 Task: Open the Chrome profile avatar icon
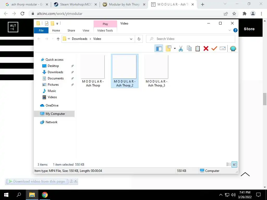[x=253, y=14]
